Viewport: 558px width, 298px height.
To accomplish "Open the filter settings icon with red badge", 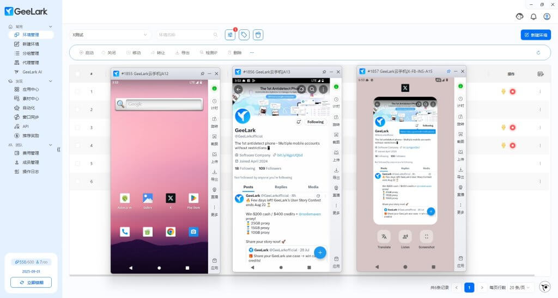I will 231,35.
